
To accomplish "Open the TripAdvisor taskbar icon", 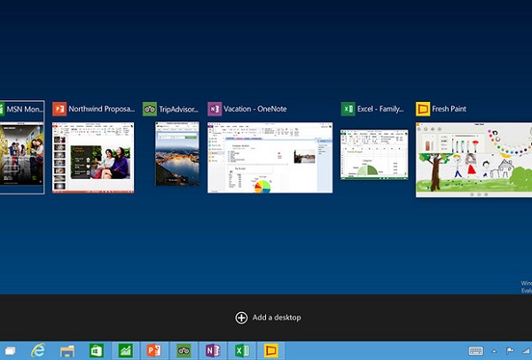I will (184, 349).
